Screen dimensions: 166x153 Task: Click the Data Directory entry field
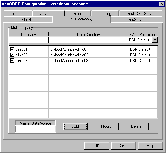pos(88,40)
